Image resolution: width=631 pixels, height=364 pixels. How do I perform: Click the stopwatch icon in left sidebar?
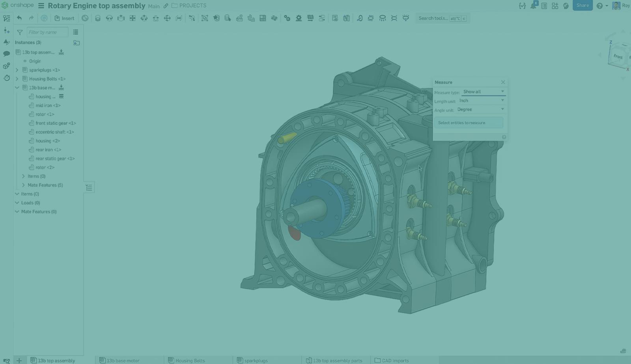6,78
